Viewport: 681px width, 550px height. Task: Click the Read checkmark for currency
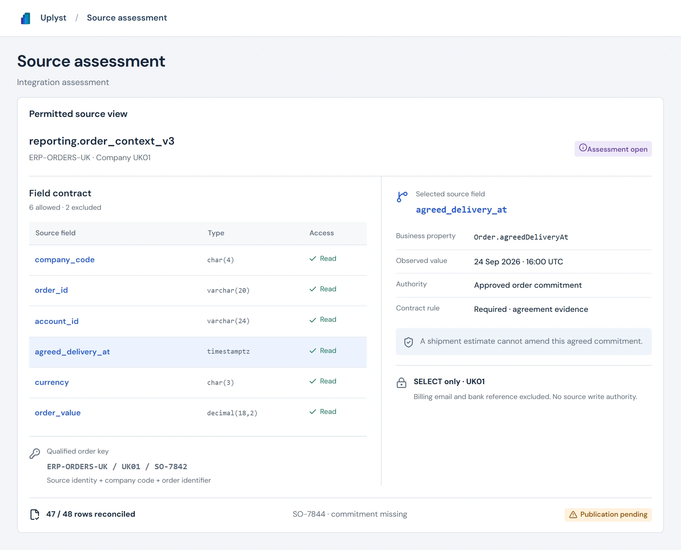[x=312, y=381]
